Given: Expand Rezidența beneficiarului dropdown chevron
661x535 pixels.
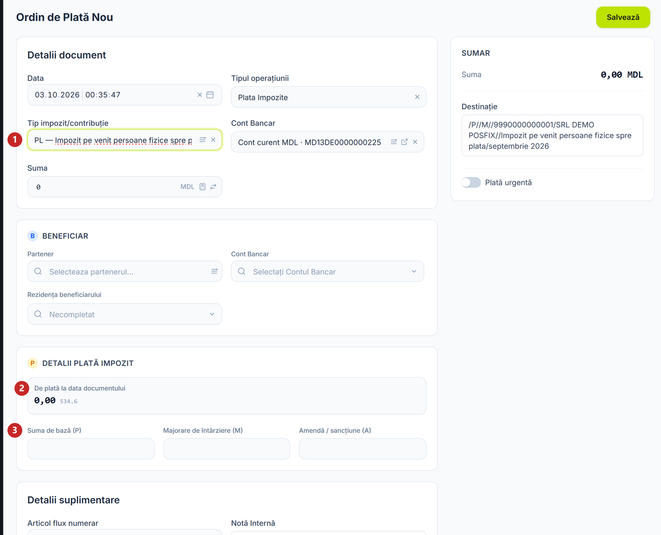Looking at the screenshot, I should pos(212,314).
